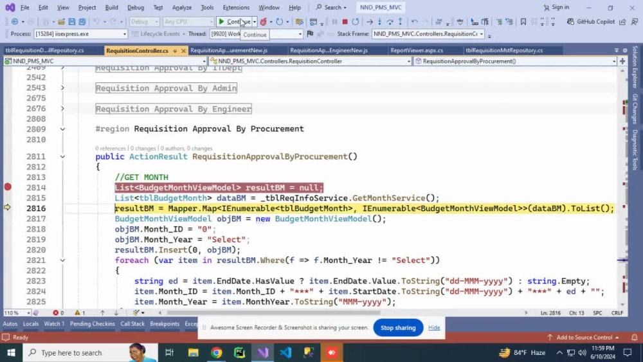Expand the Requisition Approval By Engineer region
This screenshot has width=643, height=362.
coord(62,109)
